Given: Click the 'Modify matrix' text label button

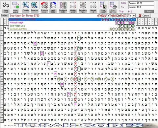Looking at the screenshot, I should (x=16, y=11).
